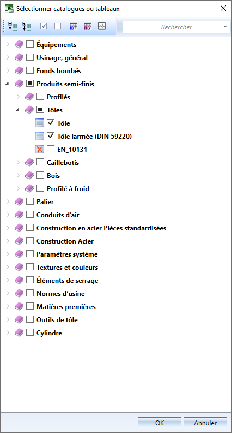Select the Matières premières catalogue

pyautogui.click(x=66, y=306)
